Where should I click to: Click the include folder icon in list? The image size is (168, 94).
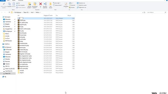click(19, 70)
